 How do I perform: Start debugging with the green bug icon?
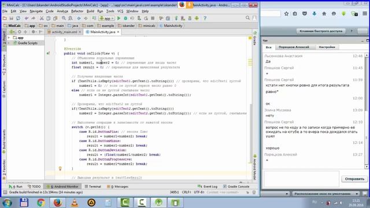pos(125,18)
